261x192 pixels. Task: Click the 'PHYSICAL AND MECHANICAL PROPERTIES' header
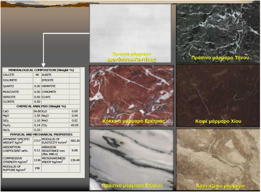[x=41, y=134]
